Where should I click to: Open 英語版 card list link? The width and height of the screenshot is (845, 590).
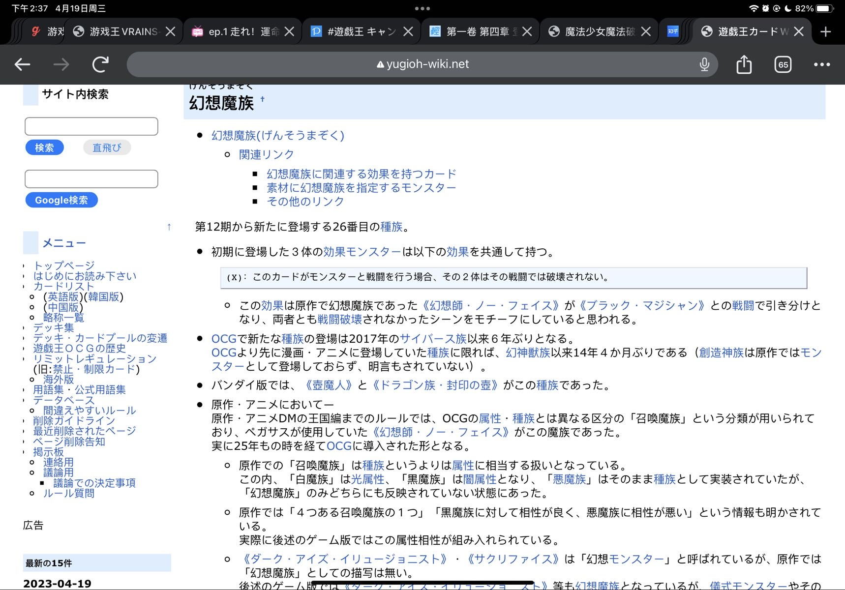(63, 296)
